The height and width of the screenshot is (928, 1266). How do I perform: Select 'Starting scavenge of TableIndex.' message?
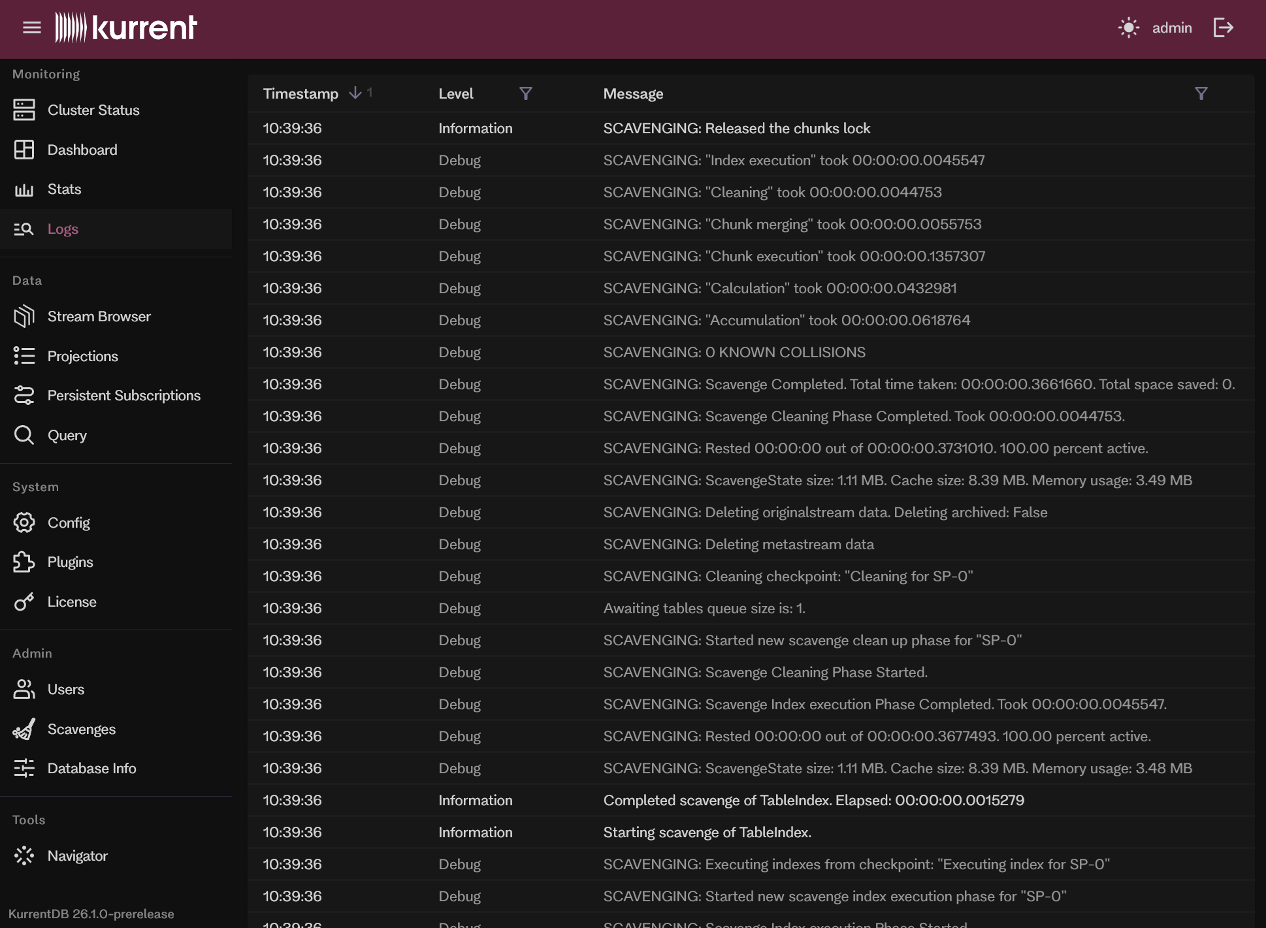tap(707, 832)
